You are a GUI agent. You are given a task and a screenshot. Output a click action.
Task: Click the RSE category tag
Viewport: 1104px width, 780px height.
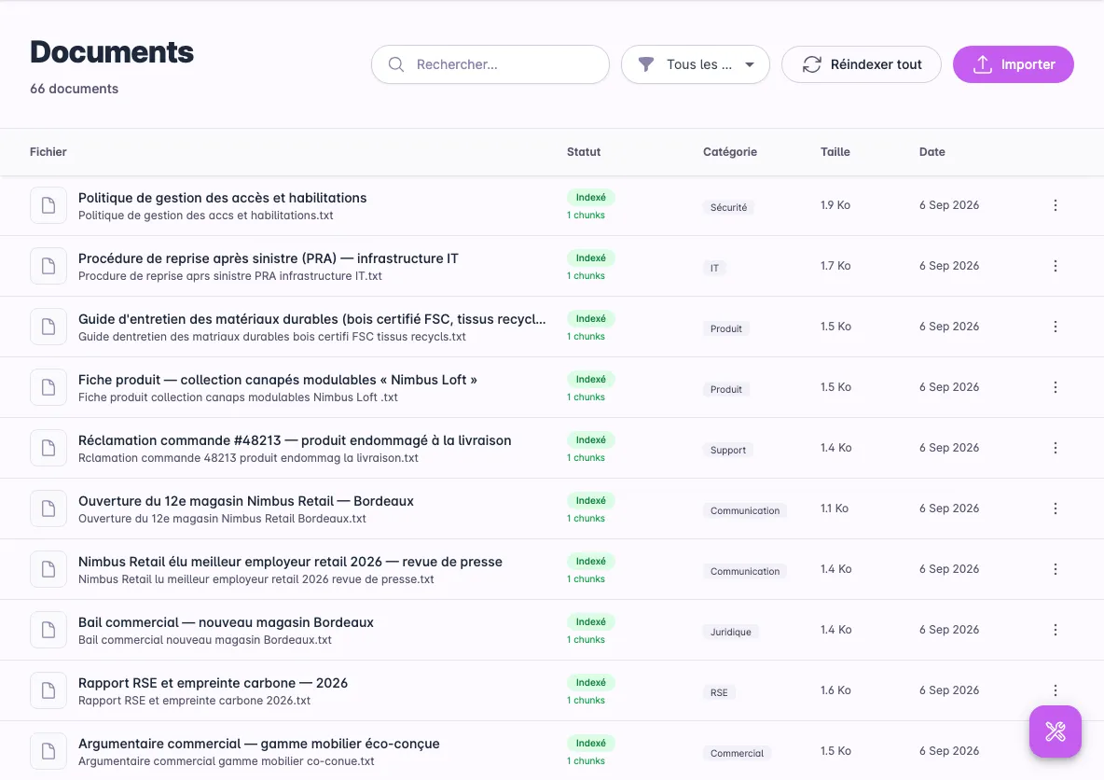[719, 692]
